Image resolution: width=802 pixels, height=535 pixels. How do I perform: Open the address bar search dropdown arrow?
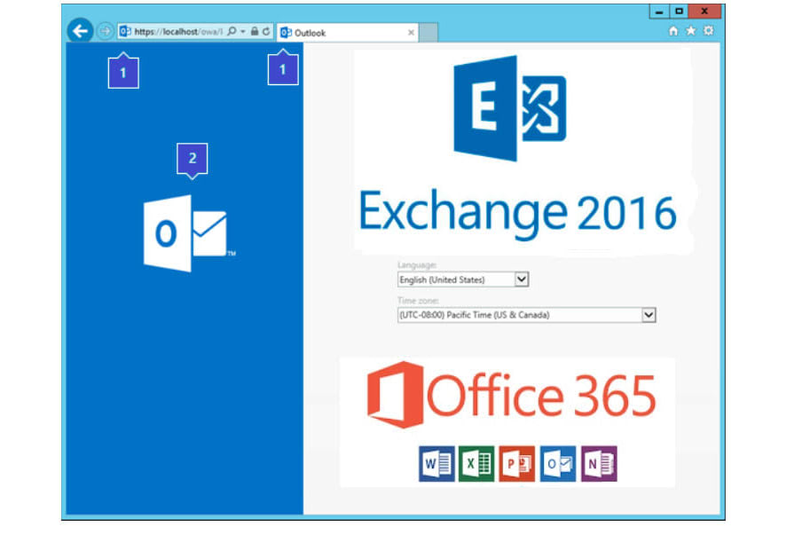243,31
